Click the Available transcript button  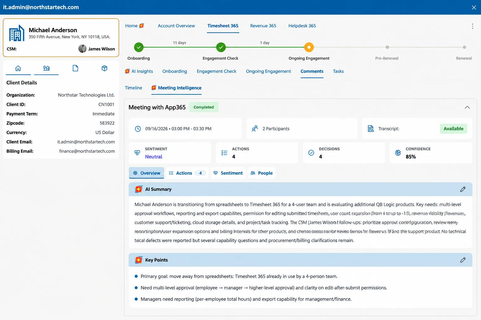pos(453,128)
